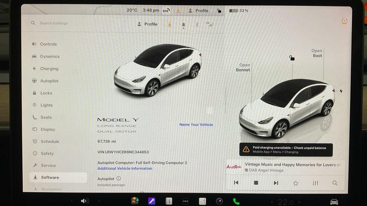Tap the VIN number text
This screenshot has width=367, height=206.
pyautogui.click(x=123, y=152)
